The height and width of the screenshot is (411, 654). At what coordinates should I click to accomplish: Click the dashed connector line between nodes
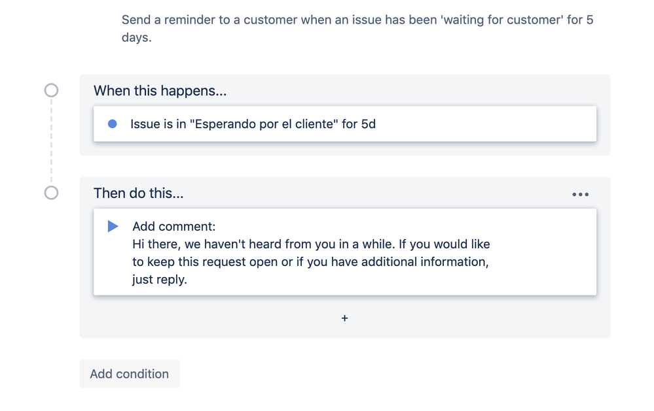[x=51, y=142]
